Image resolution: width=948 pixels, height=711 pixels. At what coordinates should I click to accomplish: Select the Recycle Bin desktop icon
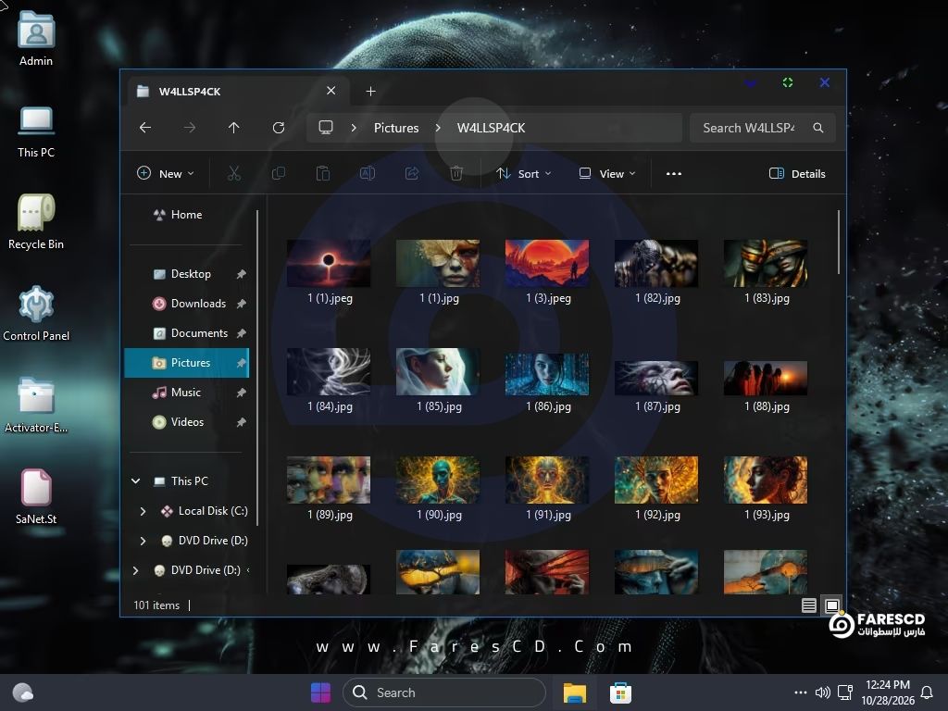[36, 222]
